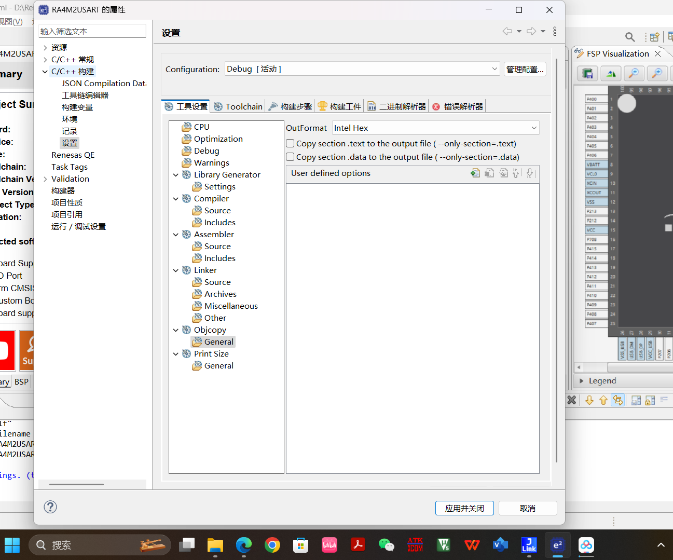Click the move option up arrow icon
This screenshot has width=673, height=560.
coord(516,173)
